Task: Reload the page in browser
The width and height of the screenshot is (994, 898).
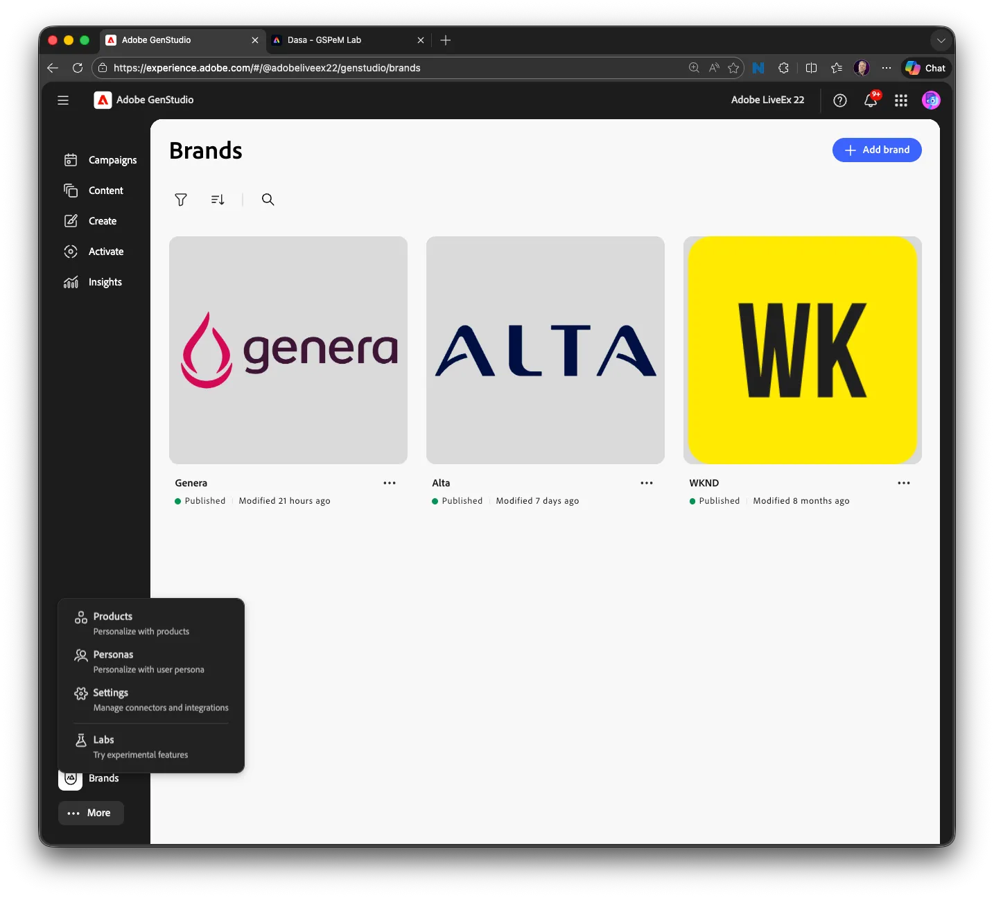Action: click(78, 68)
